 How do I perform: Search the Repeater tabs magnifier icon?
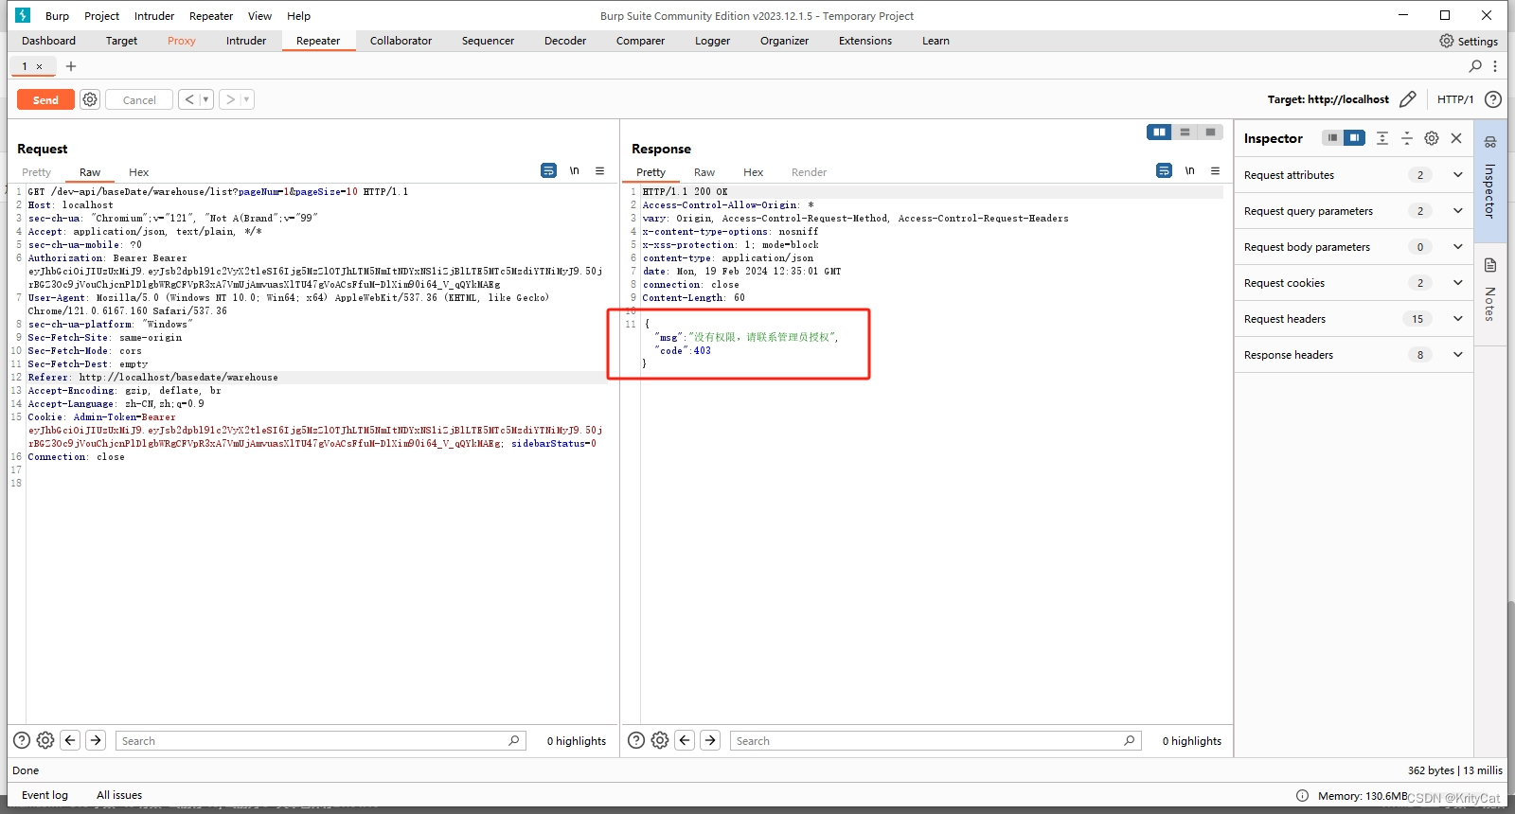tap(1475, 66)
